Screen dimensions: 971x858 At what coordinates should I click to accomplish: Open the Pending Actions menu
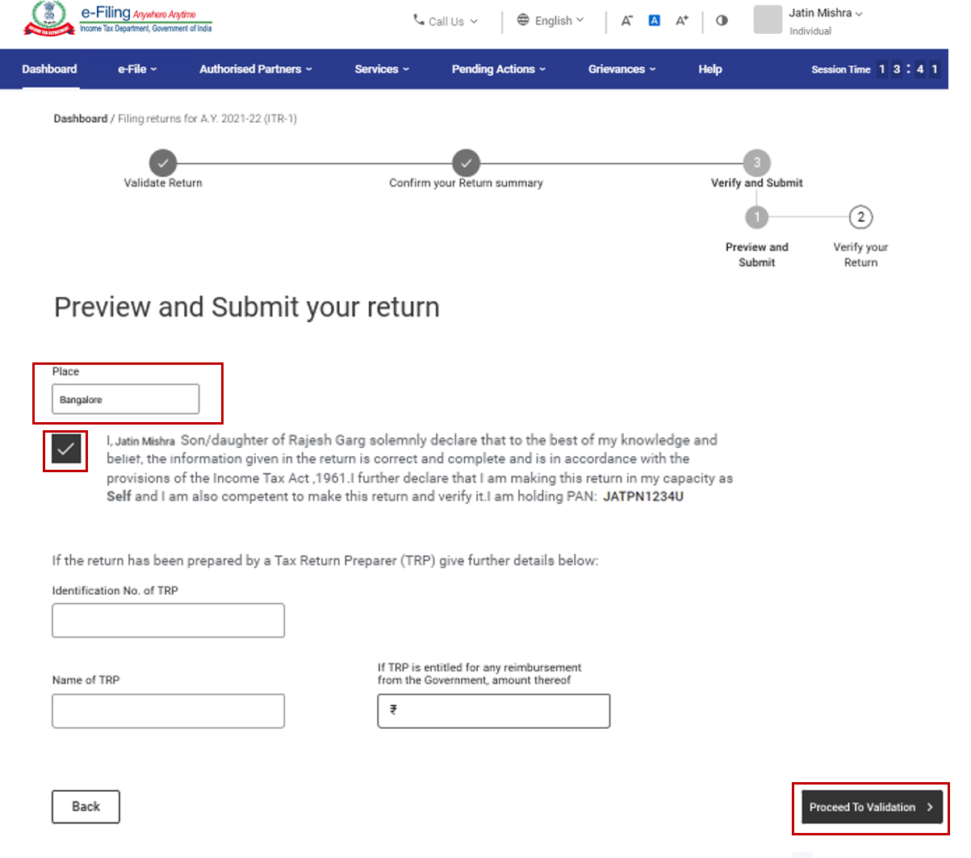pyautogui.click(x=498, y=69)
